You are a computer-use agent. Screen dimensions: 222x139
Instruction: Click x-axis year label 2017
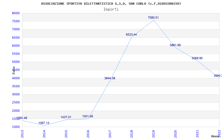coord(110,134)
